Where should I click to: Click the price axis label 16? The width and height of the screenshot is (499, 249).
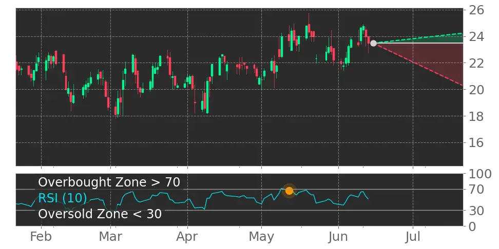pos(476,142)
